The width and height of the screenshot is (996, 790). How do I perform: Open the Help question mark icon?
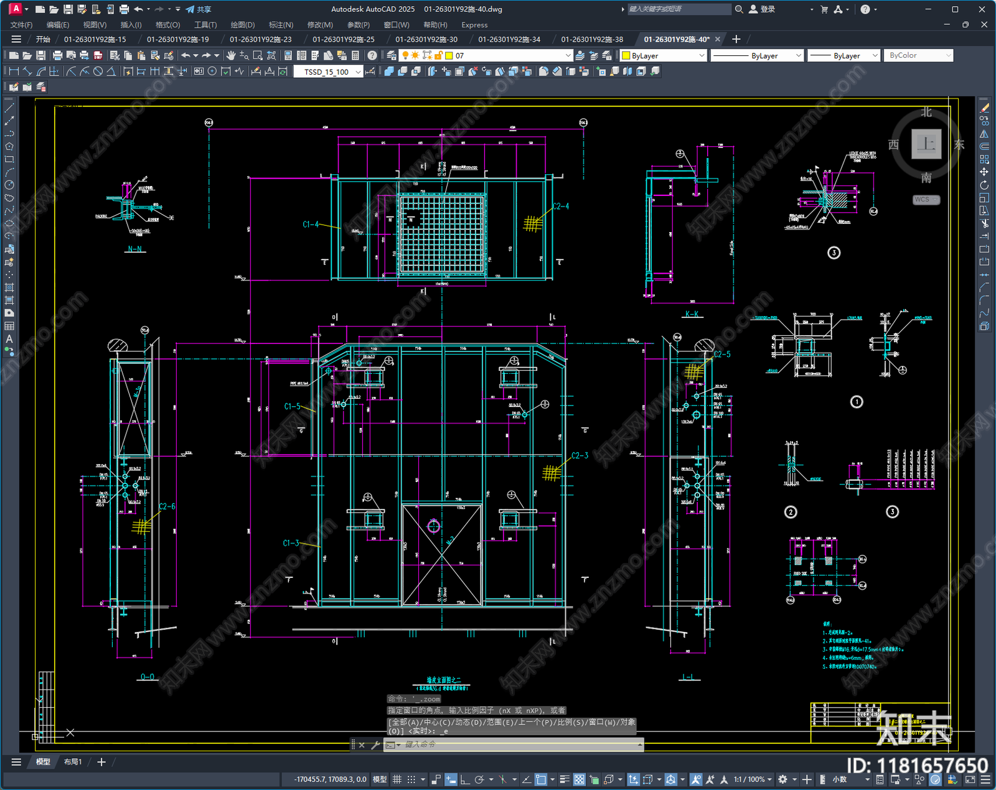click(372, 55)
